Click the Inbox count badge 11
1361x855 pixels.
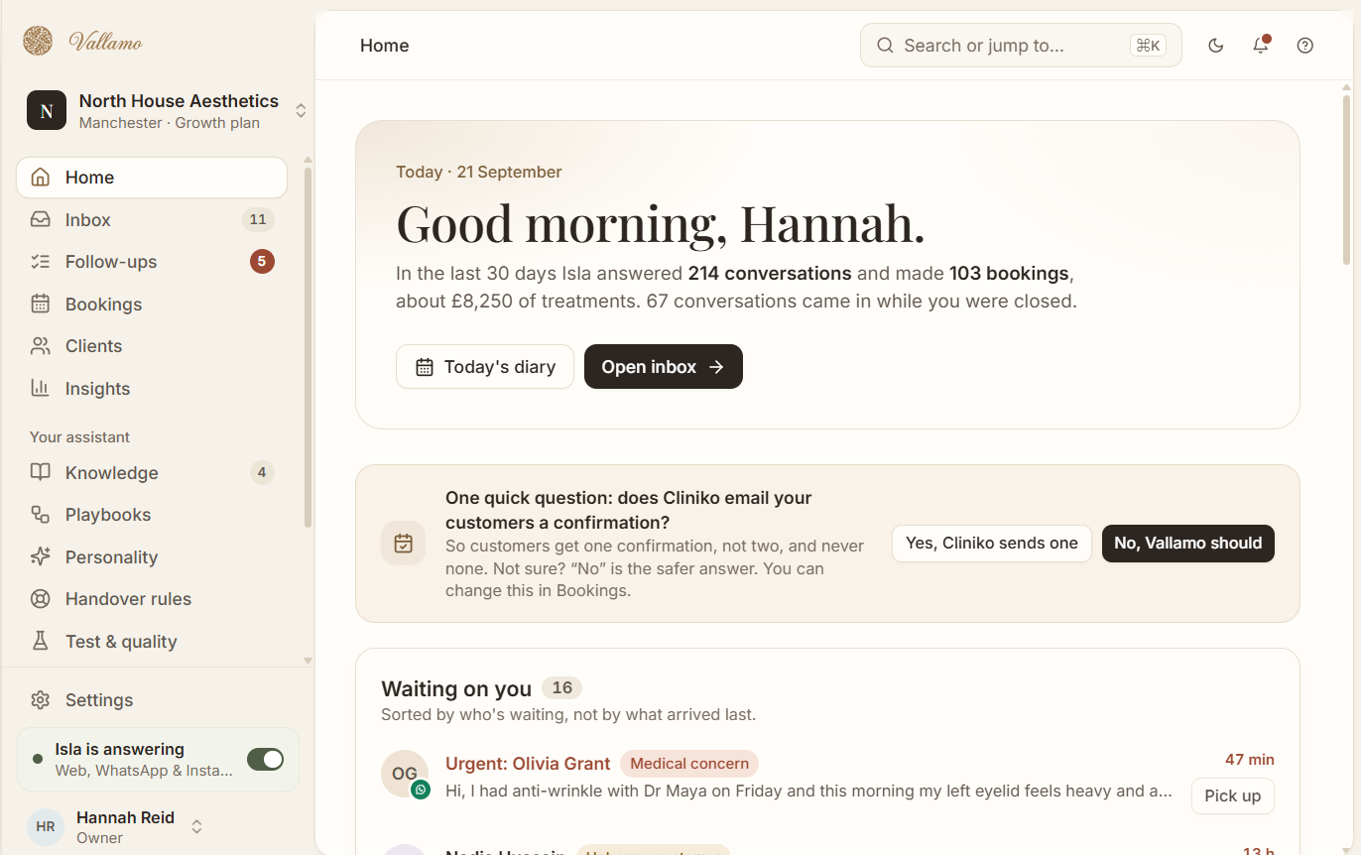[x=258, y=220]
